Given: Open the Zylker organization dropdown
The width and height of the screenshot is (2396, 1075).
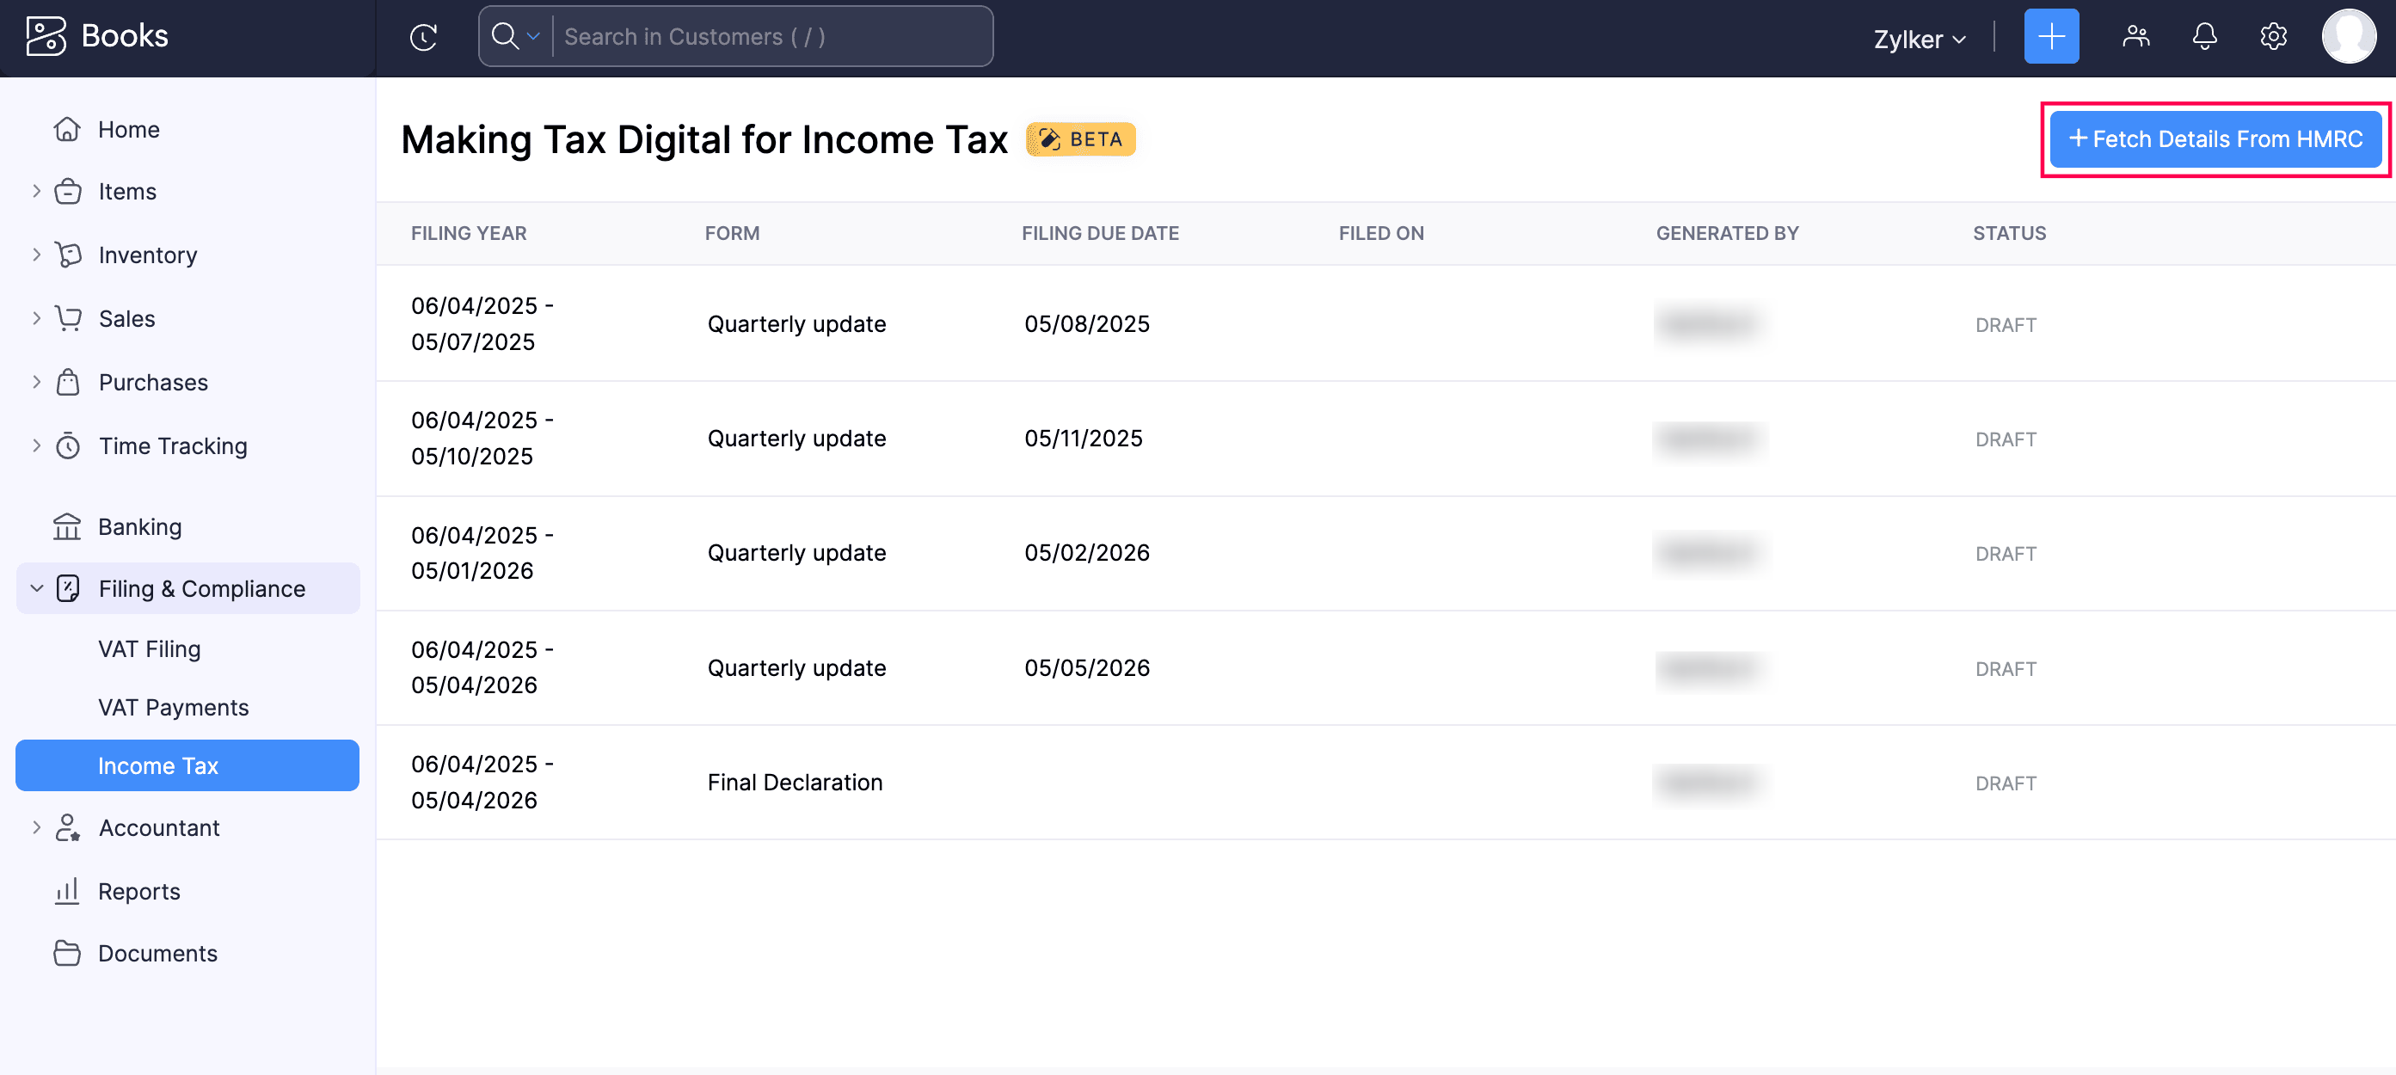Looking at the screenshot, I should (x=1919, y=39).
